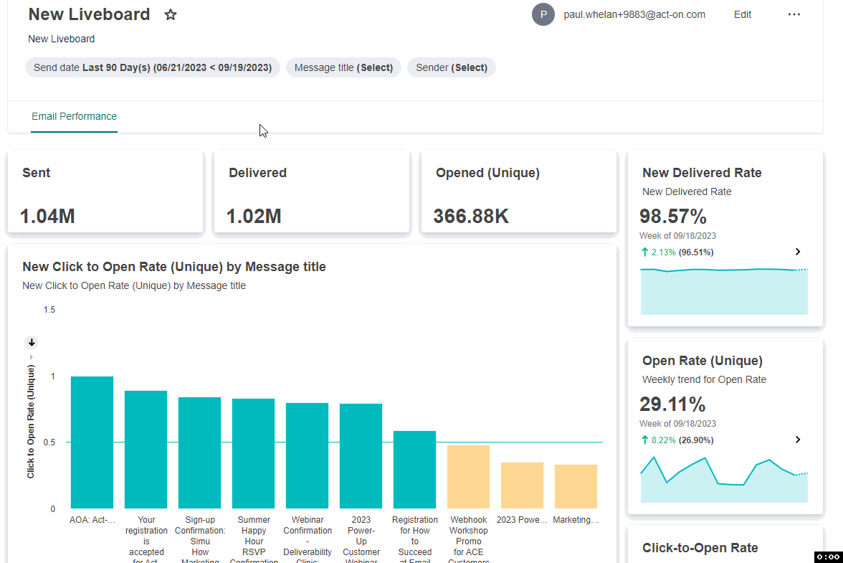Open the Message title filter selector
Image resolution: width=843 pixels, height=563 pixels.
pyautogui.click(x=343, y=67)
